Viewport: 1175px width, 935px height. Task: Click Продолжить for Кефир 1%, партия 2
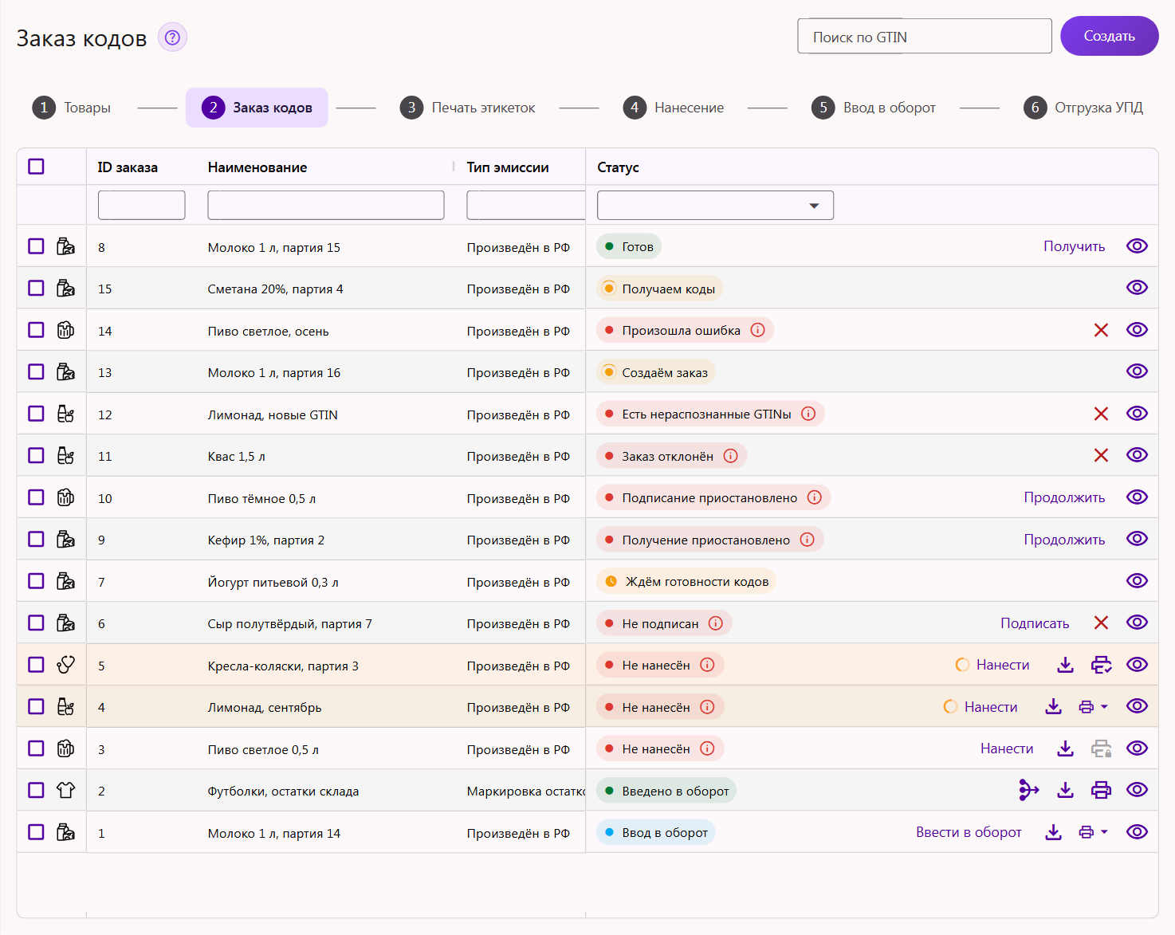(x=1064, y=540)
